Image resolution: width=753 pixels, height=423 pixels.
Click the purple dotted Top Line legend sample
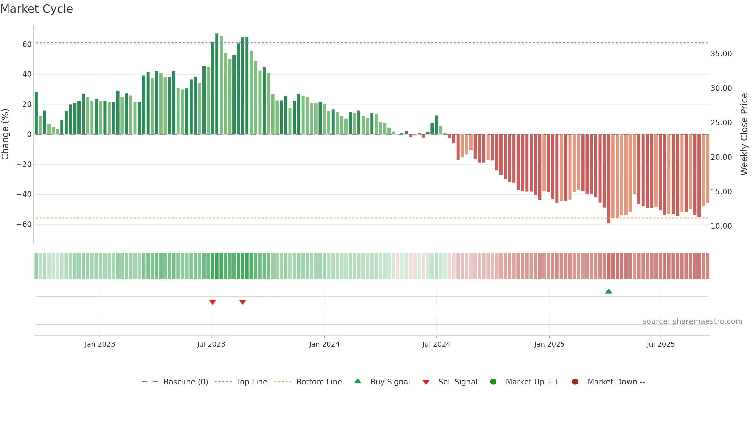(x=223, y=382)
